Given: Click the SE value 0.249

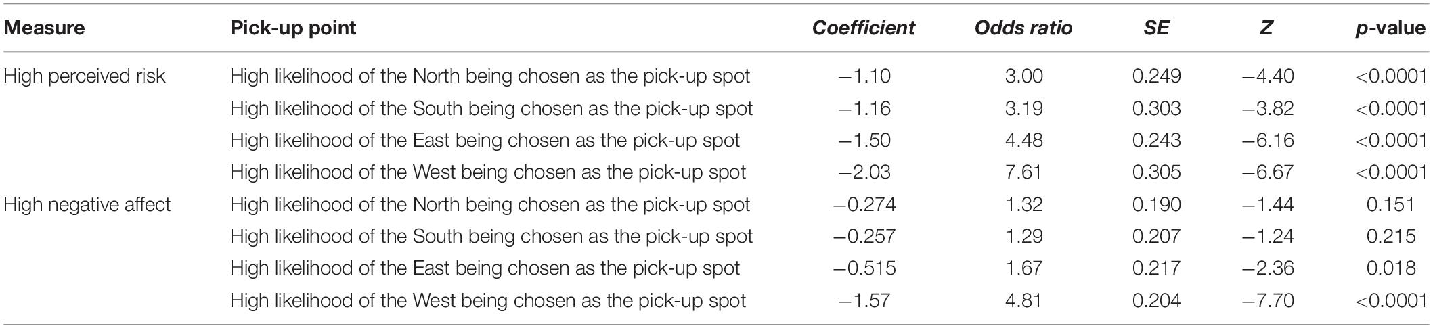Looking at the screenshot, I should click(1156, 76).
